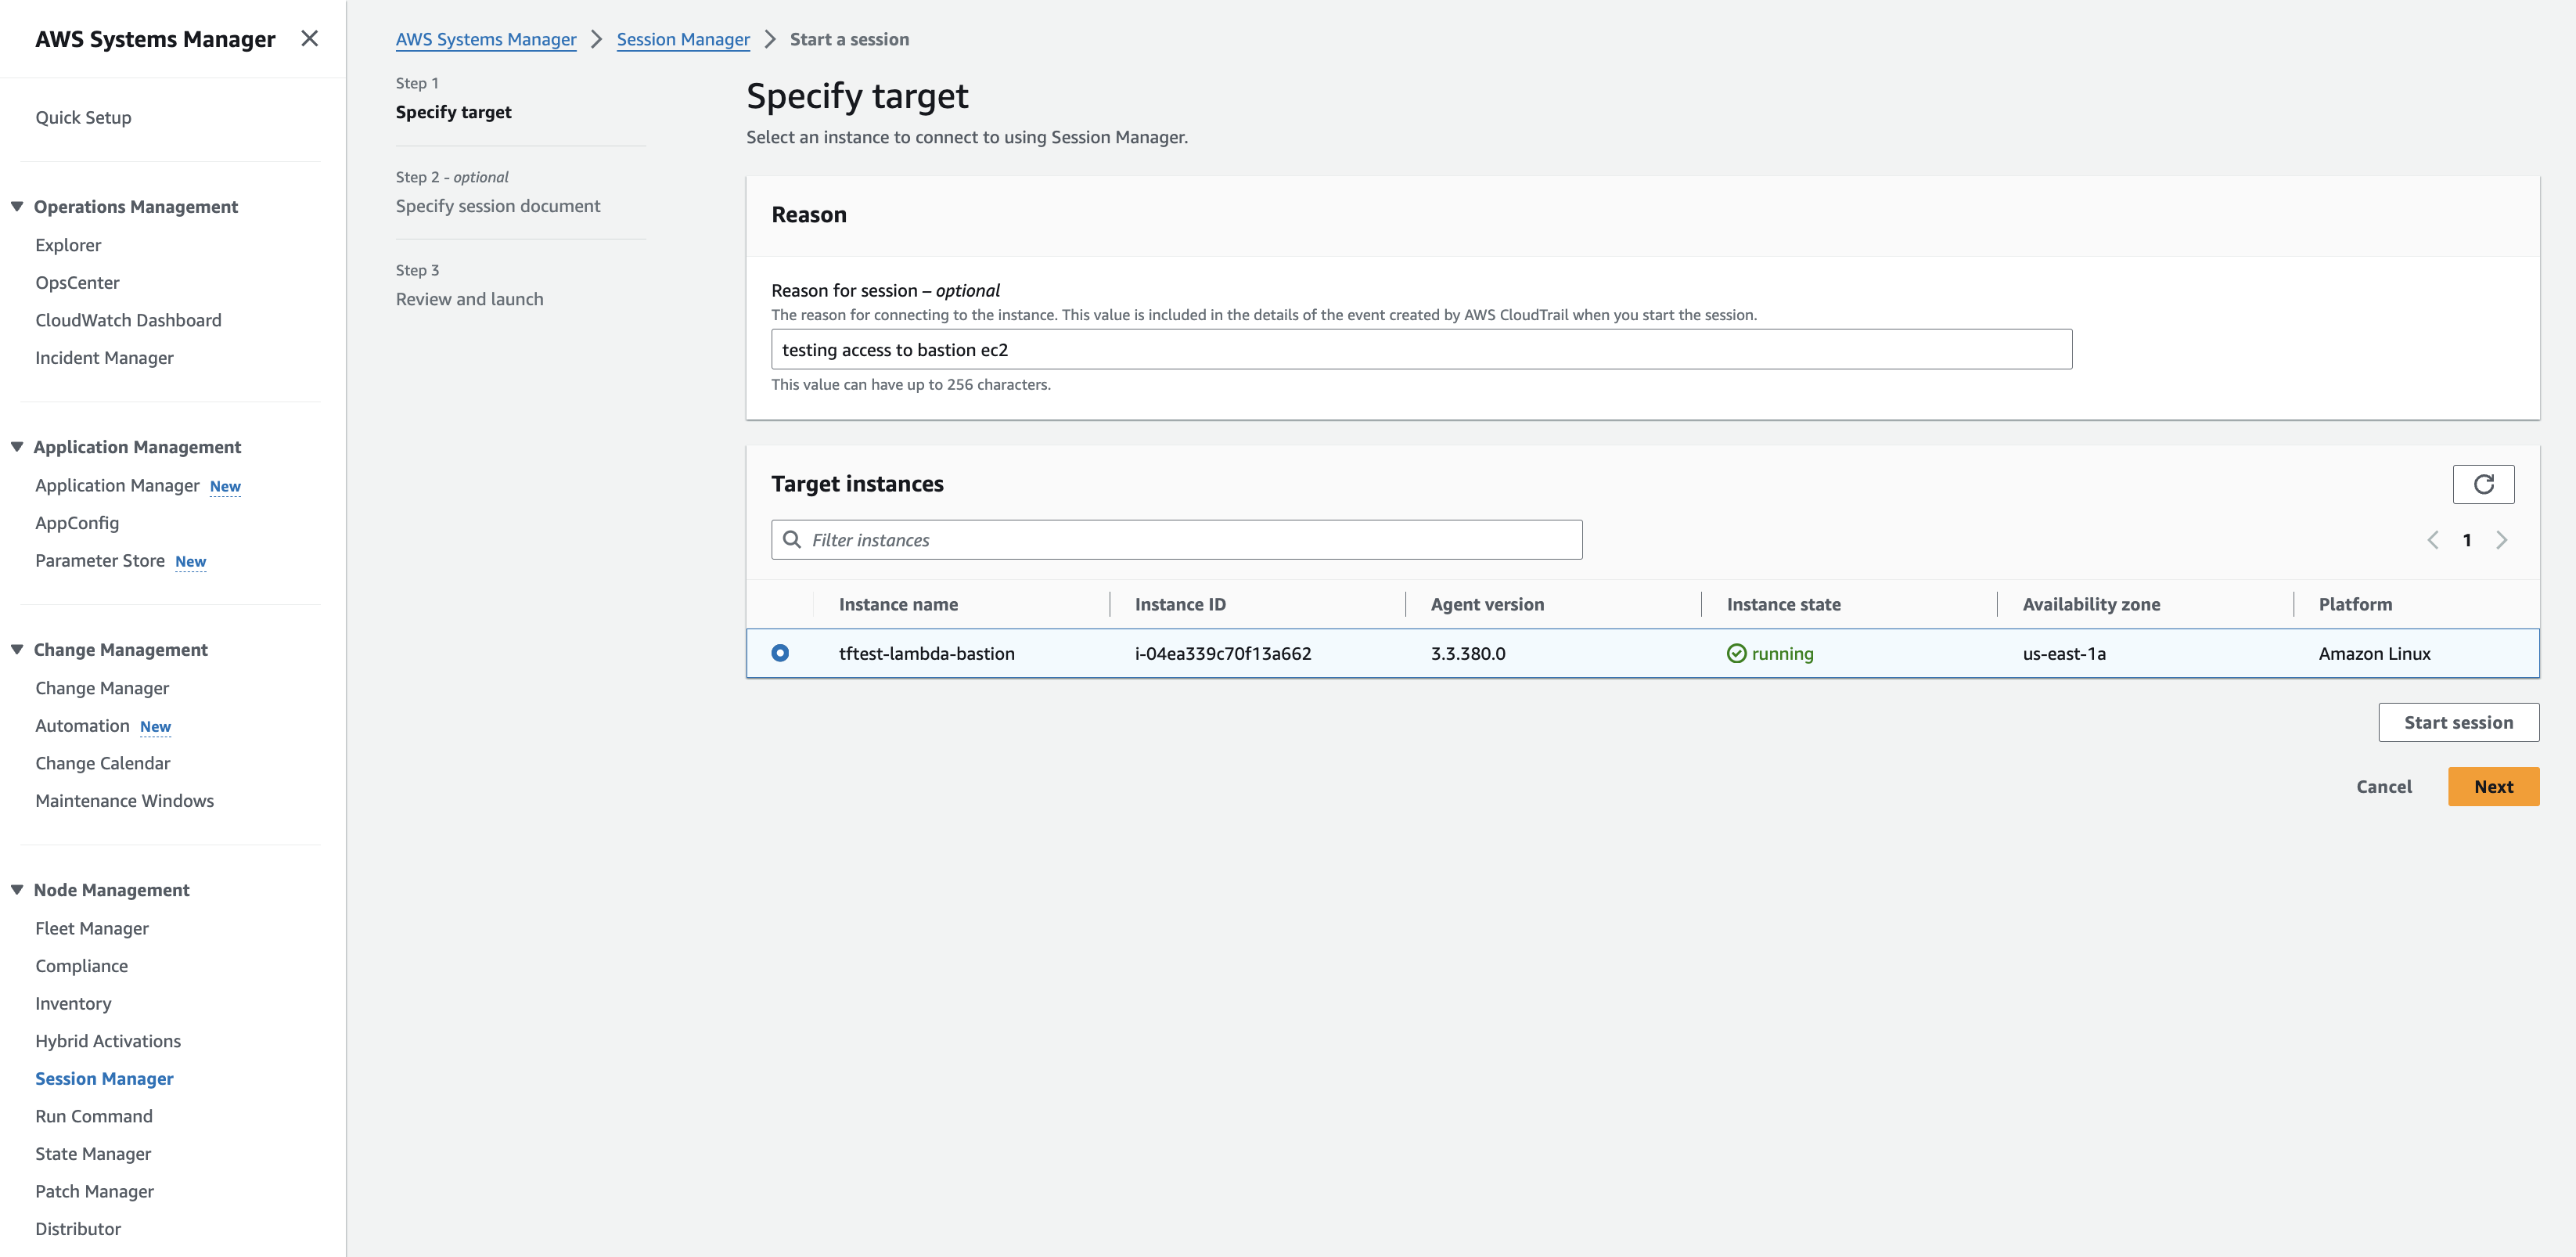The height and width of the screenshot is (1257, 2576).
Task: Click the New badge beside Parameter Store
Action: pos(190,562)
